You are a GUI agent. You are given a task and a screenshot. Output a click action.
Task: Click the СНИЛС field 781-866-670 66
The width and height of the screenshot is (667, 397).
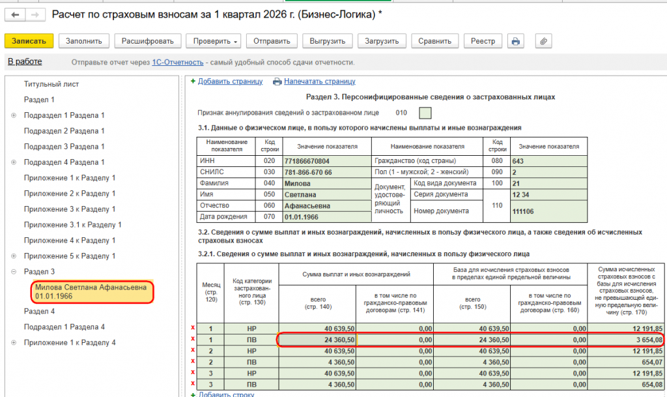point(327,172)
